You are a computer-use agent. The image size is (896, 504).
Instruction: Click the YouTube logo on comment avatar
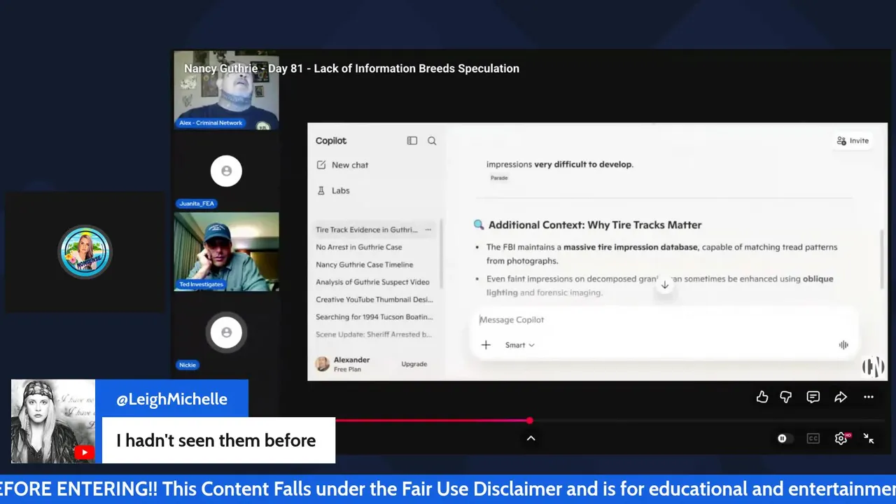[x=84, y=452]
